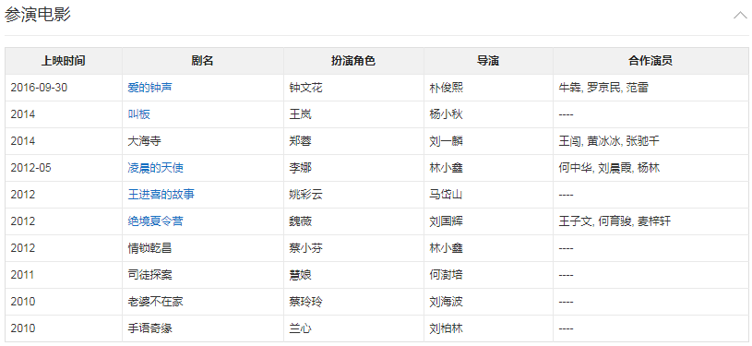This screenshot has width=752, height=346.
Task: Select the 大海寺 title cell
Action: (x=203, y=141)
